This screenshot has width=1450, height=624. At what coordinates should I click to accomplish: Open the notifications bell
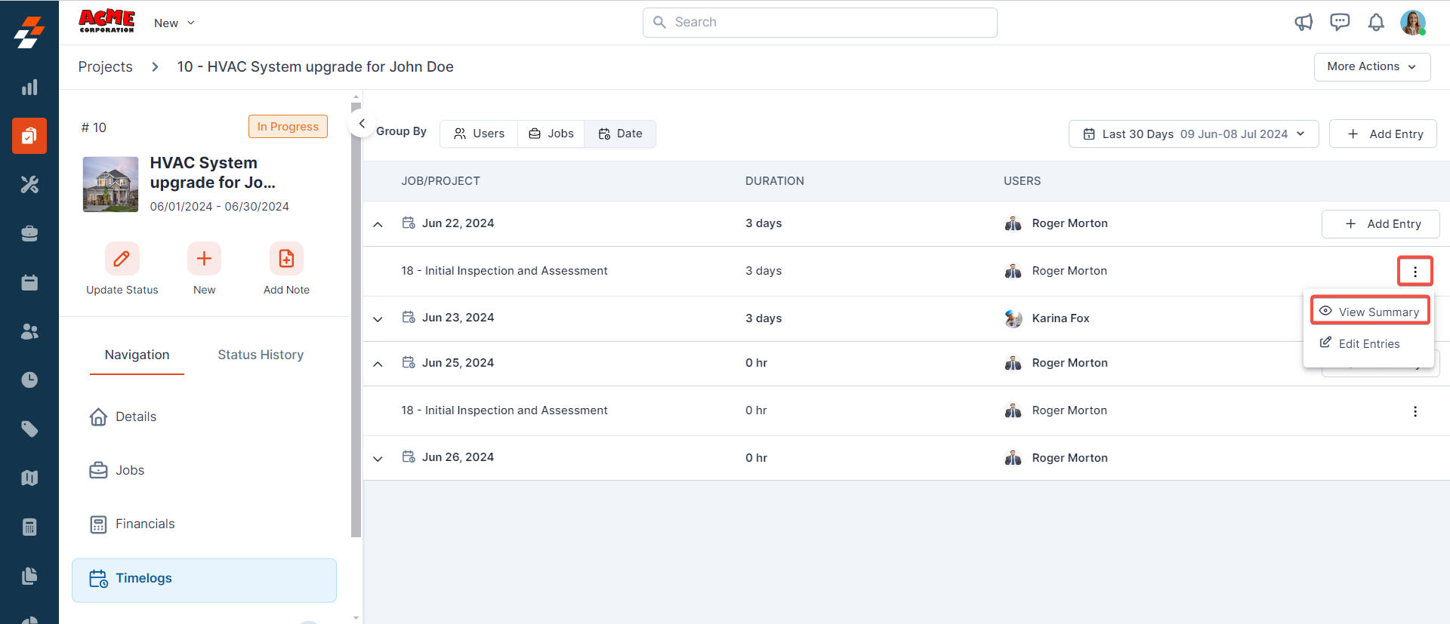[x=1376, y=23]
